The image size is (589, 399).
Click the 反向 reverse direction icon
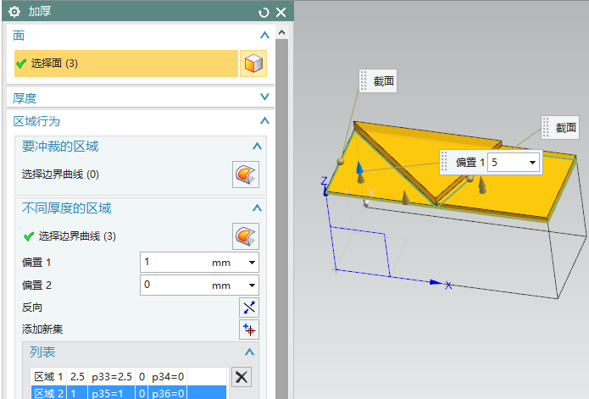(x=247, y=307)
